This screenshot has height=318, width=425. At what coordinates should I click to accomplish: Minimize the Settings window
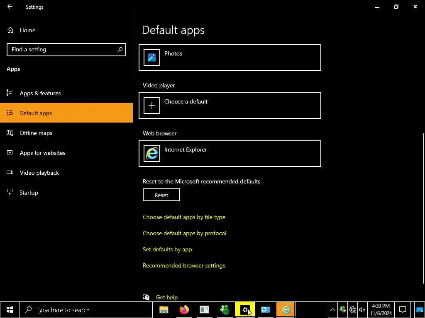(377, 7)
